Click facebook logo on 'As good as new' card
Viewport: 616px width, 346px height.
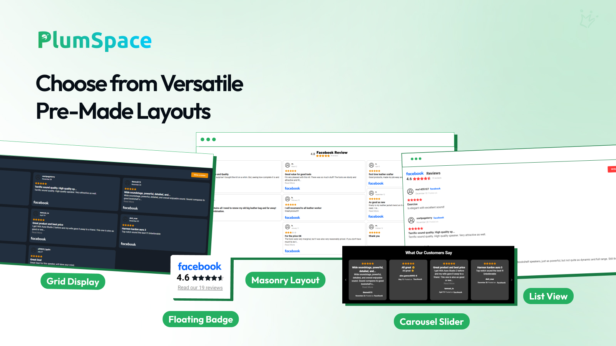(x=376, y=216)
